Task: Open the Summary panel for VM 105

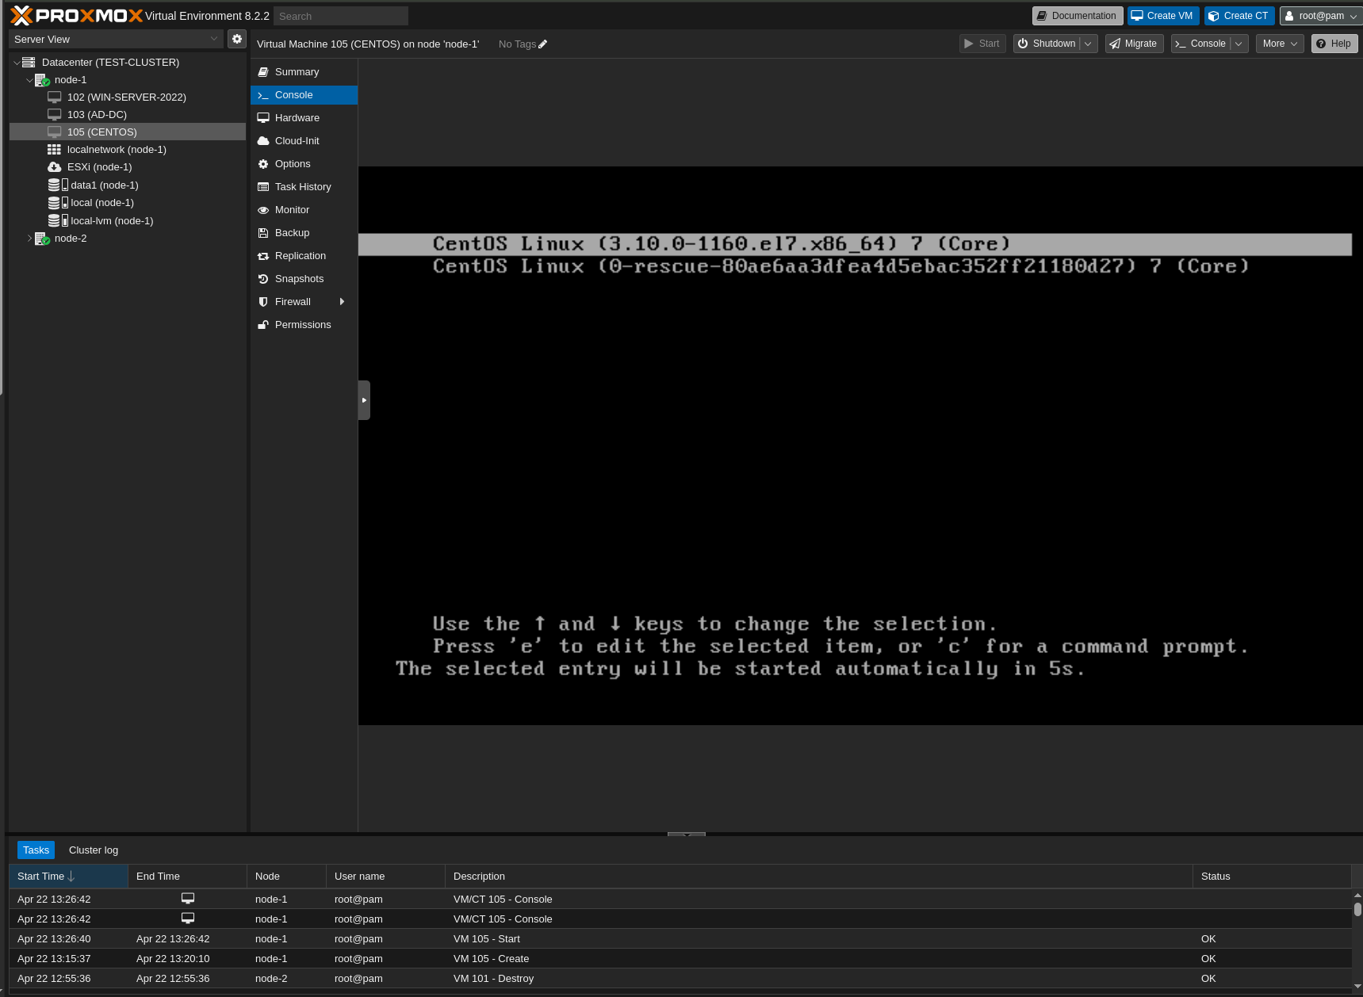Action: pos(296,71)
